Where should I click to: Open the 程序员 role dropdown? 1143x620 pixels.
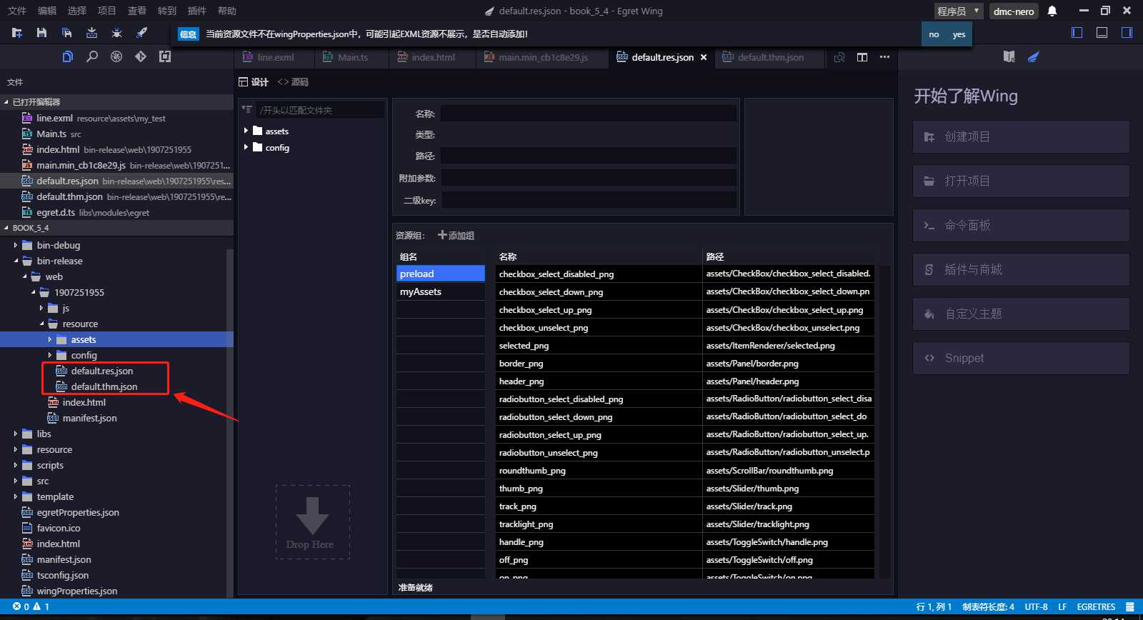click(x=958, y=11)
